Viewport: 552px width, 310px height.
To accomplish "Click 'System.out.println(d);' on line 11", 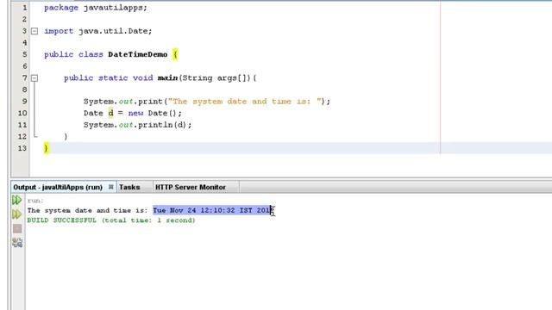I will coord(137,125).
